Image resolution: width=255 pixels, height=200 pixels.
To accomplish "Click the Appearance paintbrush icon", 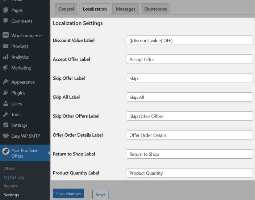I will coord(6,82).
